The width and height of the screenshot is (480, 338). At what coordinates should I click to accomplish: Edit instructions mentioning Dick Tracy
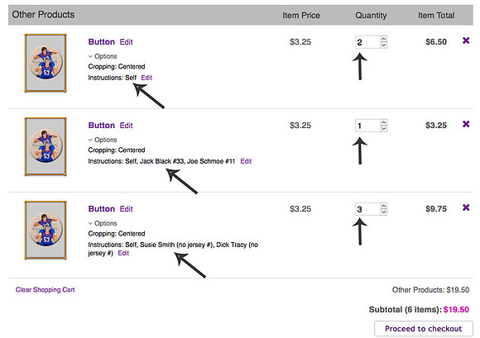tap(123, 253)
